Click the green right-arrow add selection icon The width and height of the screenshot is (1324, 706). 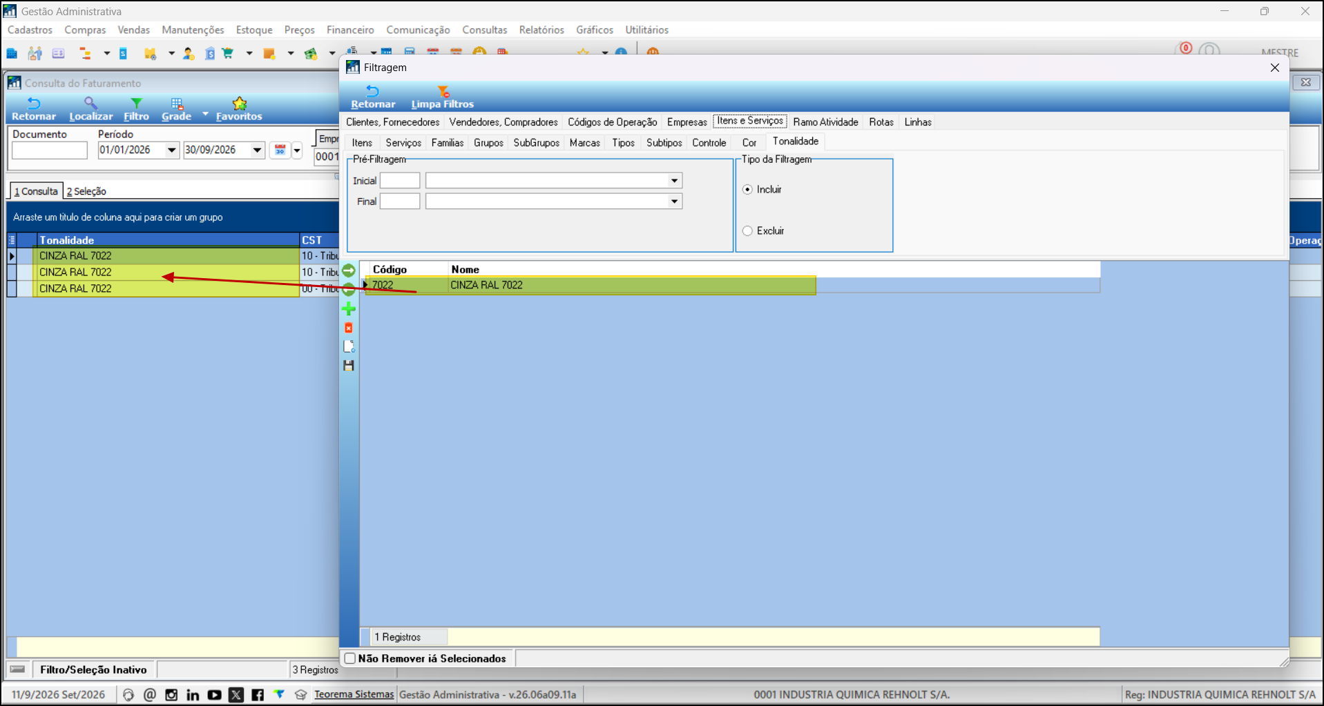click(349, 271)
